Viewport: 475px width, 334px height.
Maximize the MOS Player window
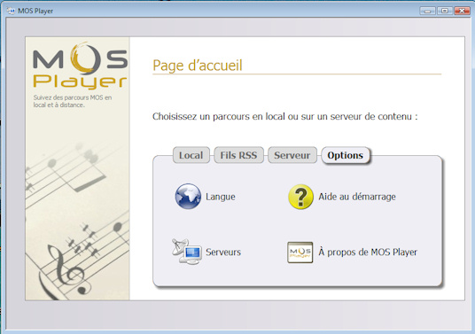(445, 11)
